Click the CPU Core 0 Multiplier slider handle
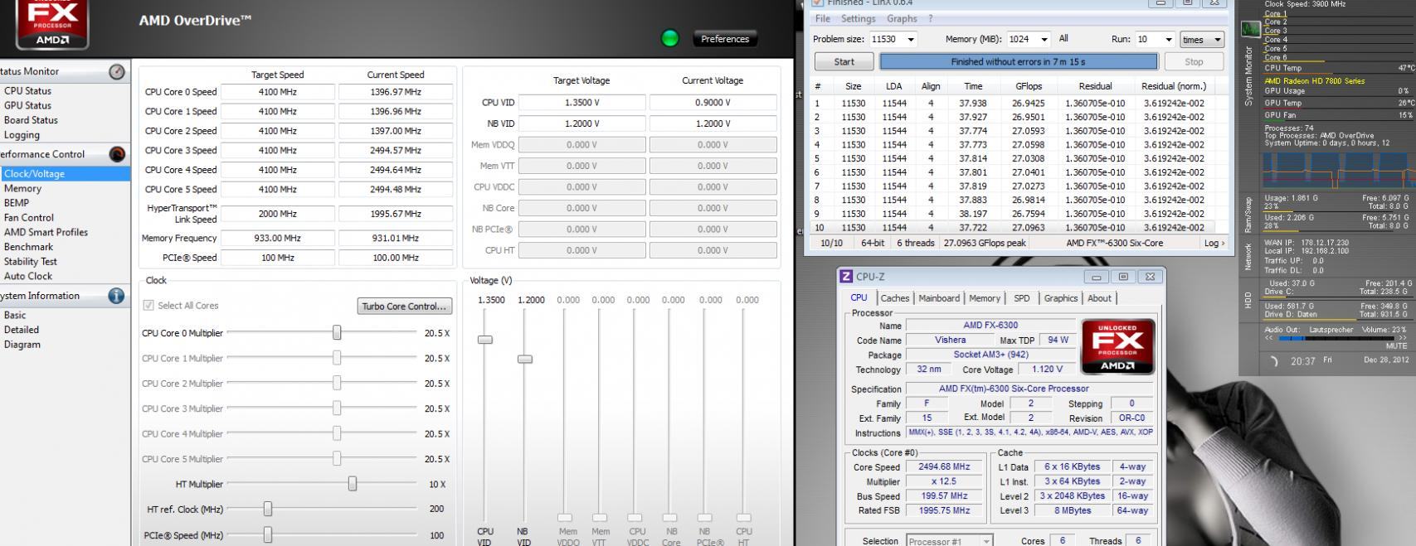The width and height of the screenshot is (1416, 546). tap(337, 332)
